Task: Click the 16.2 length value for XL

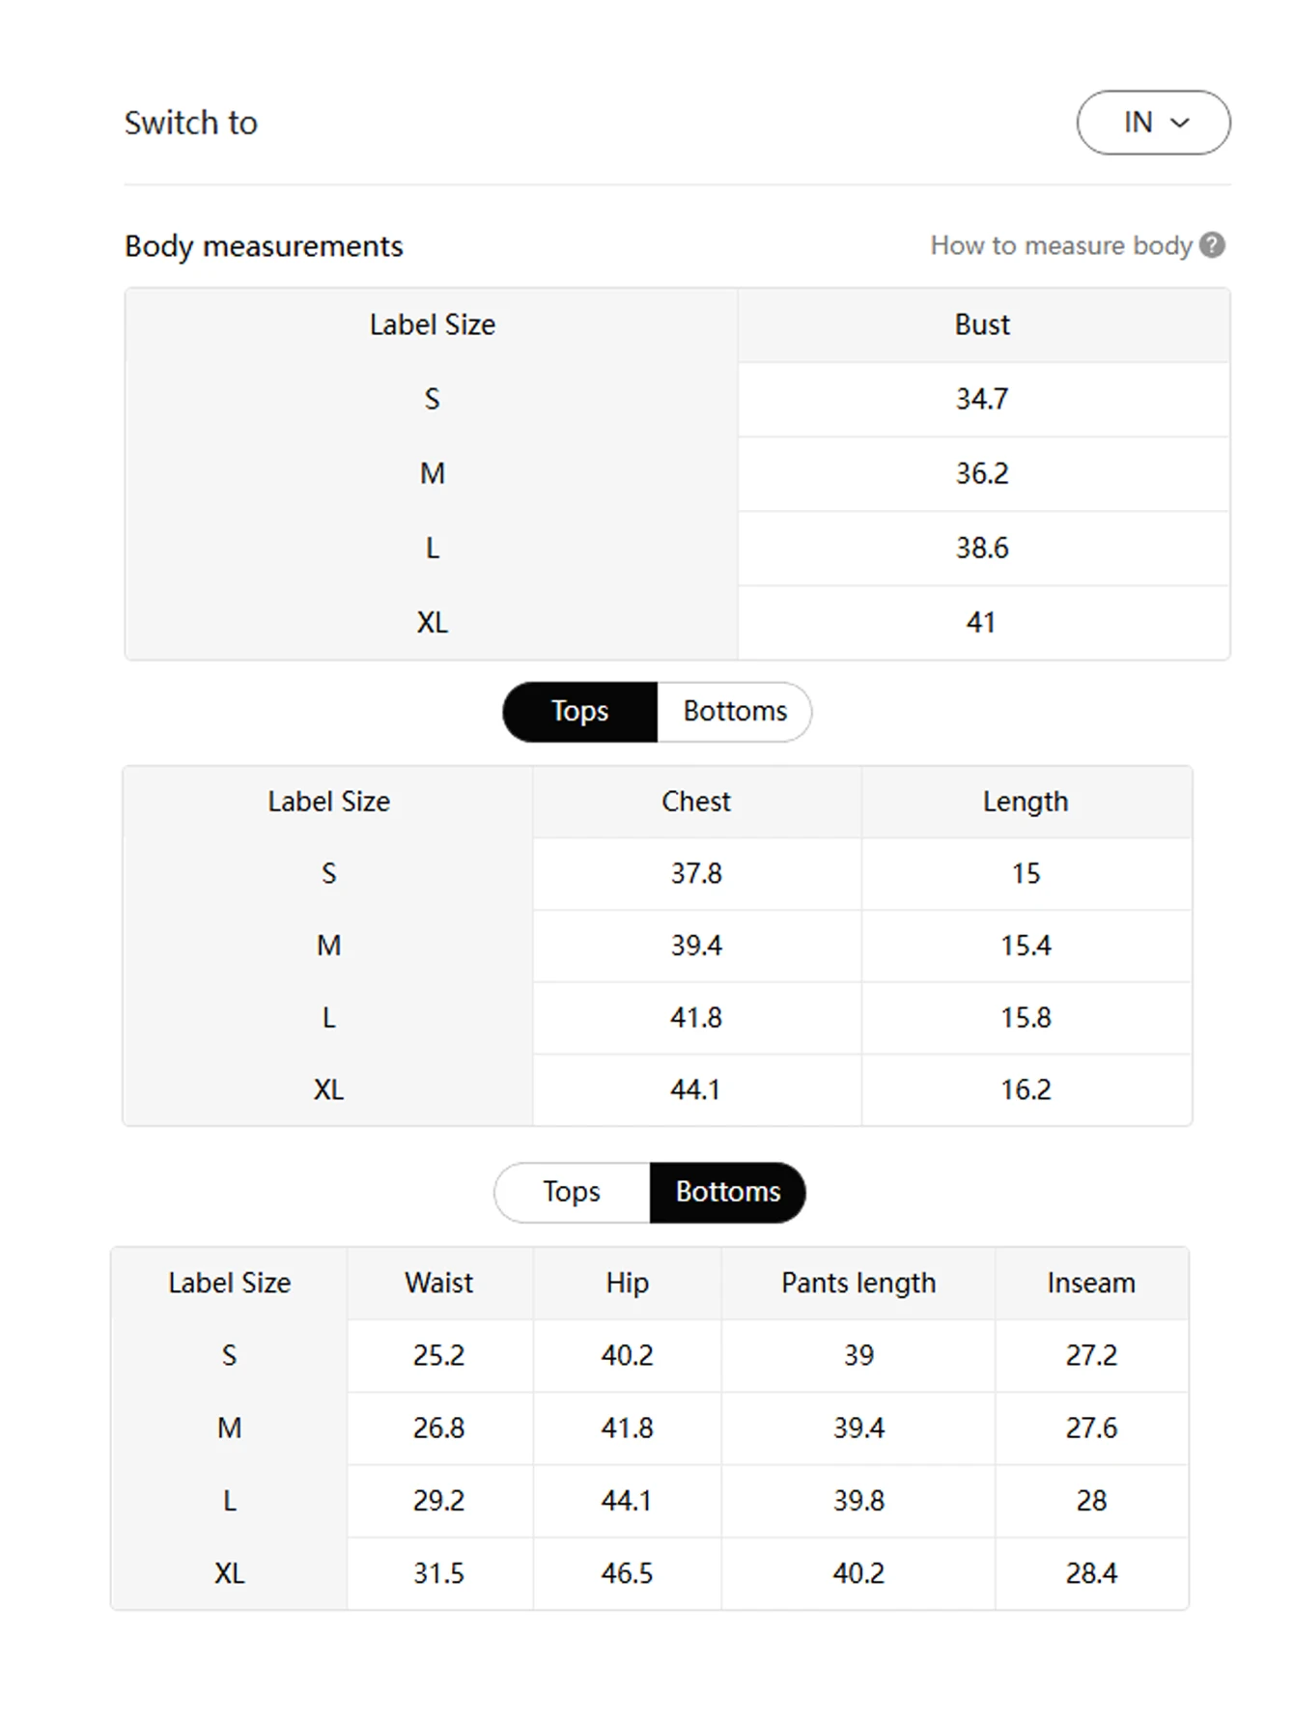Action: [x=1026, y=1089]
